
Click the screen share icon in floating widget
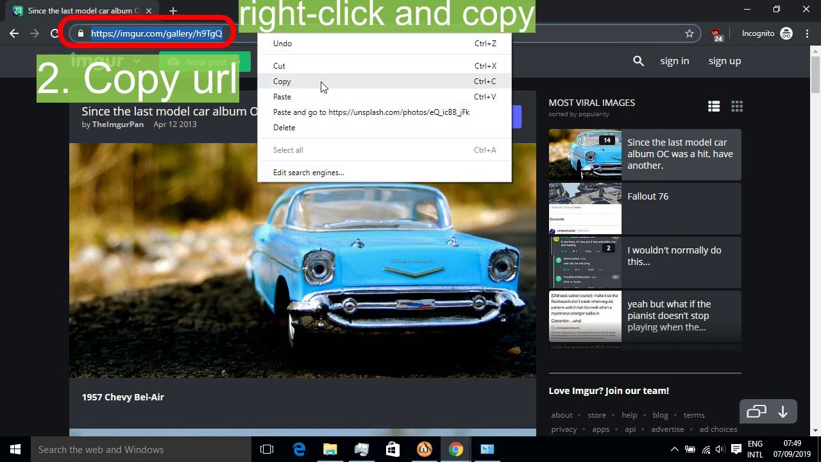[x=757, y=412]
